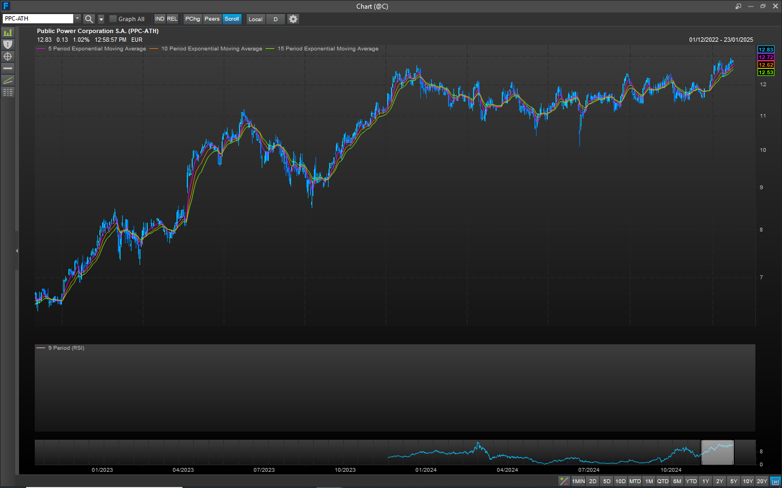Click the plus/minus zoom range icon
The image size is (782, 488).
pos(564,481)
